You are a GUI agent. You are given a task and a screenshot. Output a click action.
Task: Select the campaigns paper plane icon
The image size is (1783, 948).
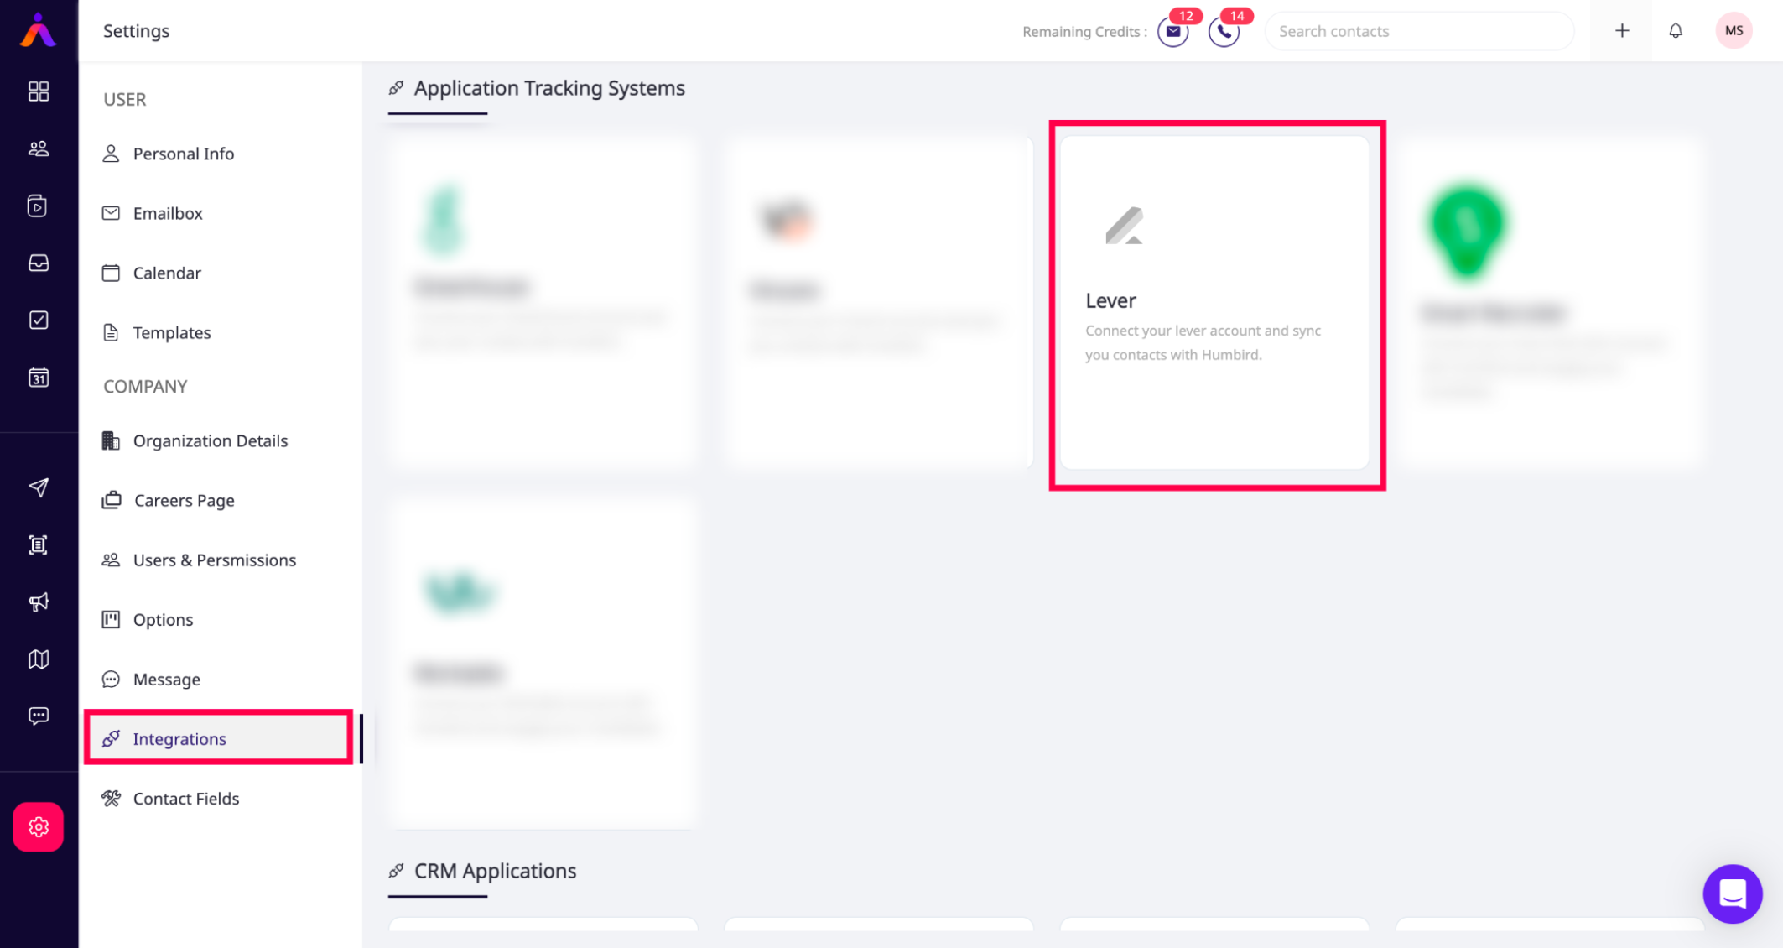click(x=38, y=487)
